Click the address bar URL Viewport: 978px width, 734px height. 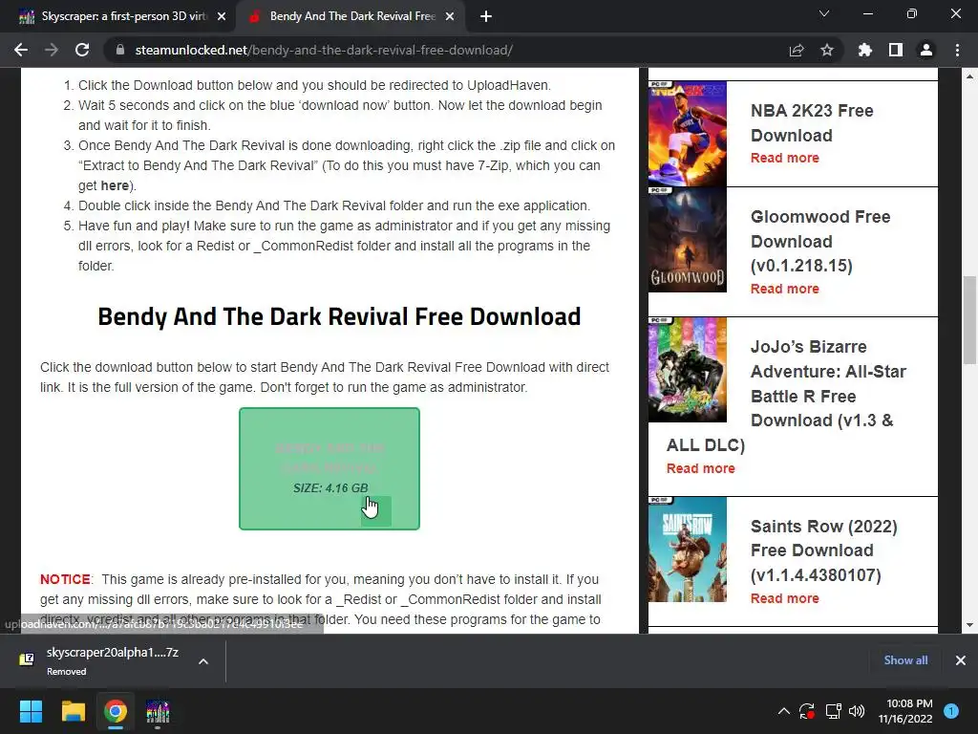pos(324,50)
